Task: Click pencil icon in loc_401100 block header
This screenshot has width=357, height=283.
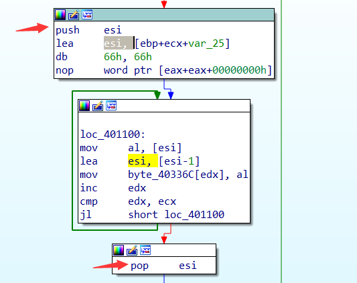Action: point(98,106)
